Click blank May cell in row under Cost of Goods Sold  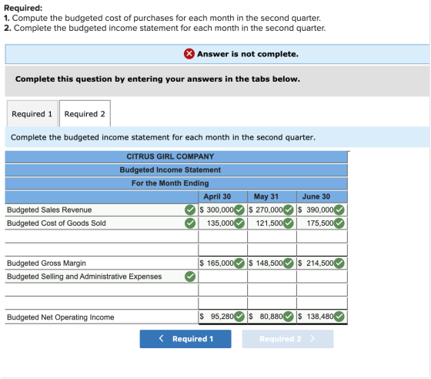[x=272, y=236]
